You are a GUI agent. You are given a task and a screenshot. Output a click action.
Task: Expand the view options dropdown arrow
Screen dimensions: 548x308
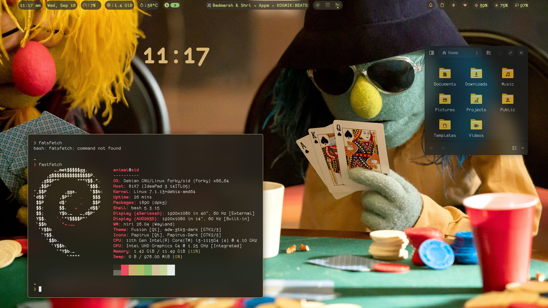[522, 148]
